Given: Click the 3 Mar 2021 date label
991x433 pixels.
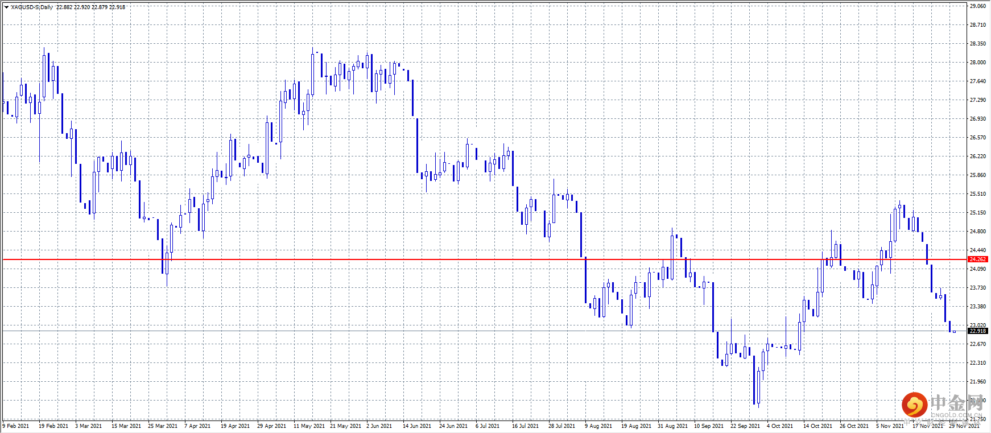Looking at the screenshot, I should coord(89,426).
